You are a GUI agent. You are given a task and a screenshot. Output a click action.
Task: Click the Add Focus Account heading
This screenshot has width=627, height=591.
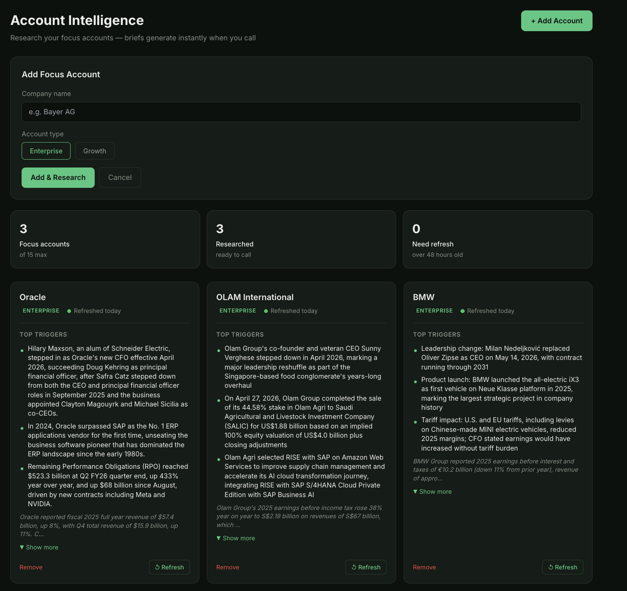[x=61, y=74]
